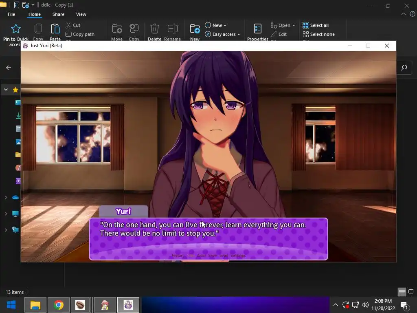Image resolution: width=417 pixels, height=313 pixels.
Task: Switch to the View ribbon tab
Action: click(81, 14)
